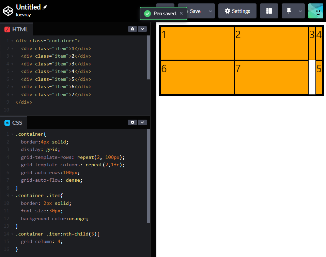Fold HTML line 5 with its arrow
This screenshot has width=326, height=257.
12,72
